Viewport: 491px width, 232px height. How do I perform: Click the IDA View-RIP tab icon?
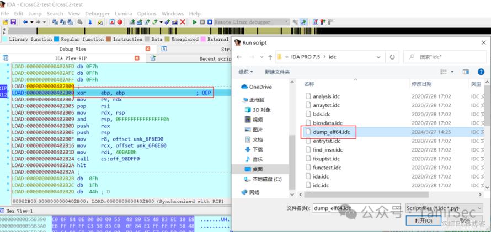(6, 58)
